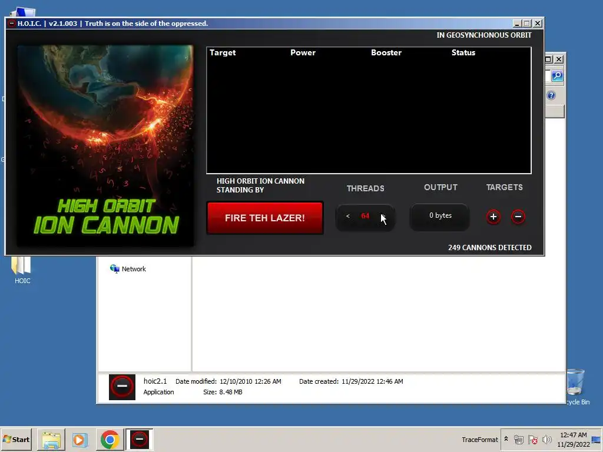The height and width of the screenshot is (452, 603).
Task: Click the TARGETS label
Action: (x=504, y=187)
